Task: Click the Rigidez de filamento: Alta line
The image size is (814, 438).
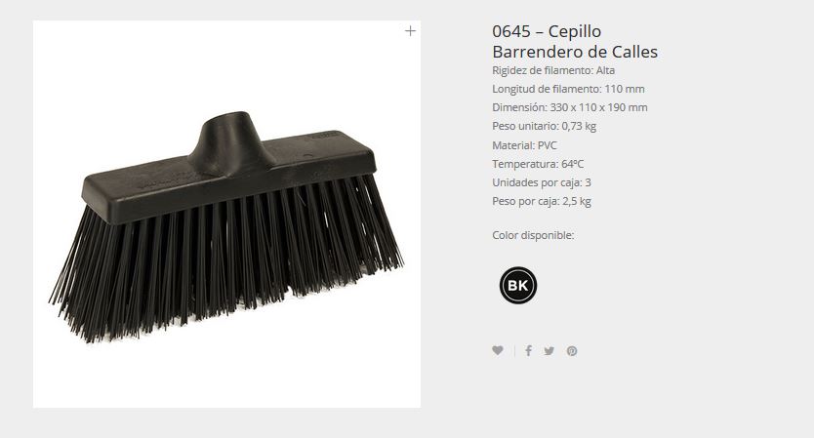Action: coord(553,70)
